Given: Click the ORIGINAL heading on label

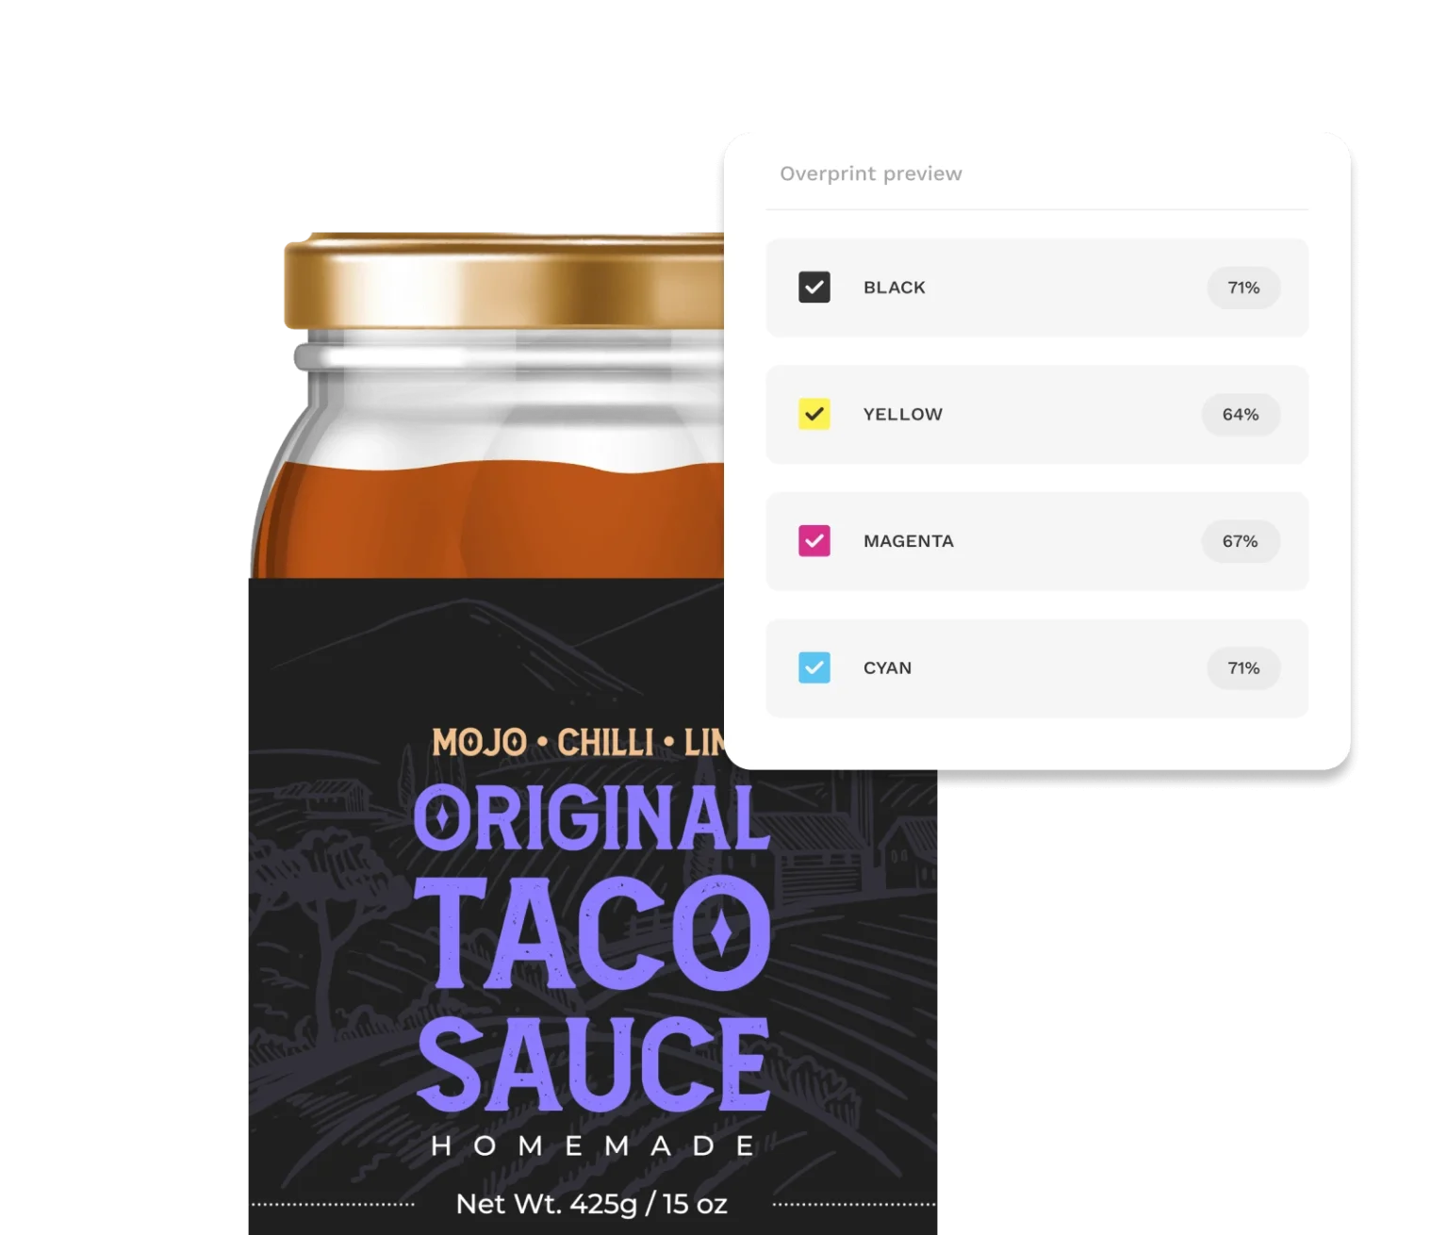Looking at the screenshot, I should 592,817.
